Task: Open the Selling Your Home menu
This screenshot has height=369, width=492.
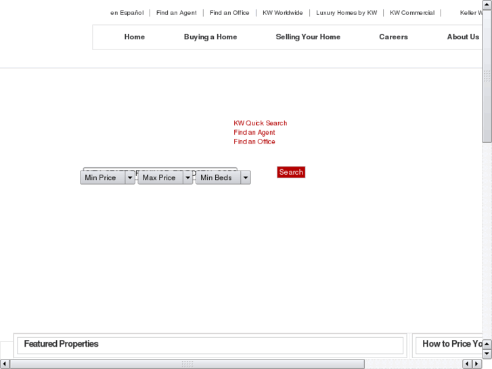Action: tap(308, 37)
